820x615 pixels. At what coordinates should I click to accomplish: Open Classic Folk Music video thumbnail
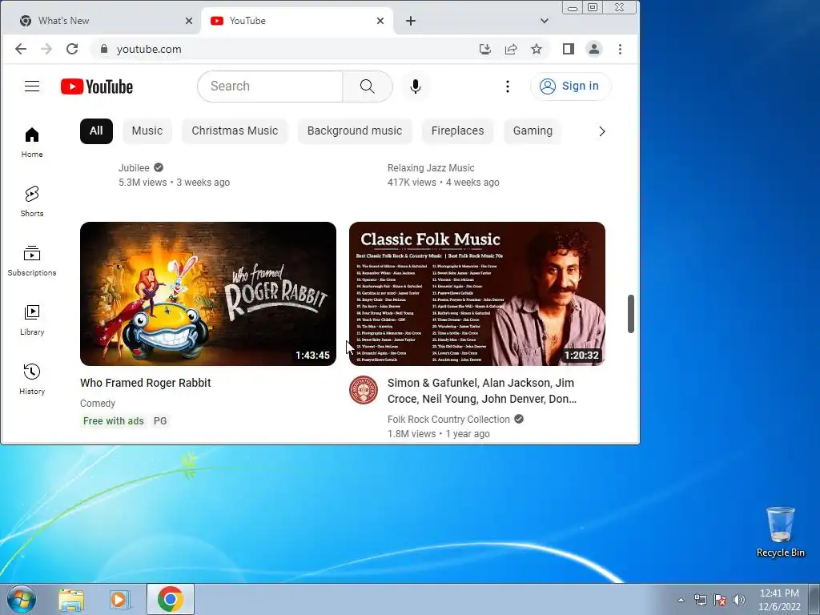tap(477, 293)
